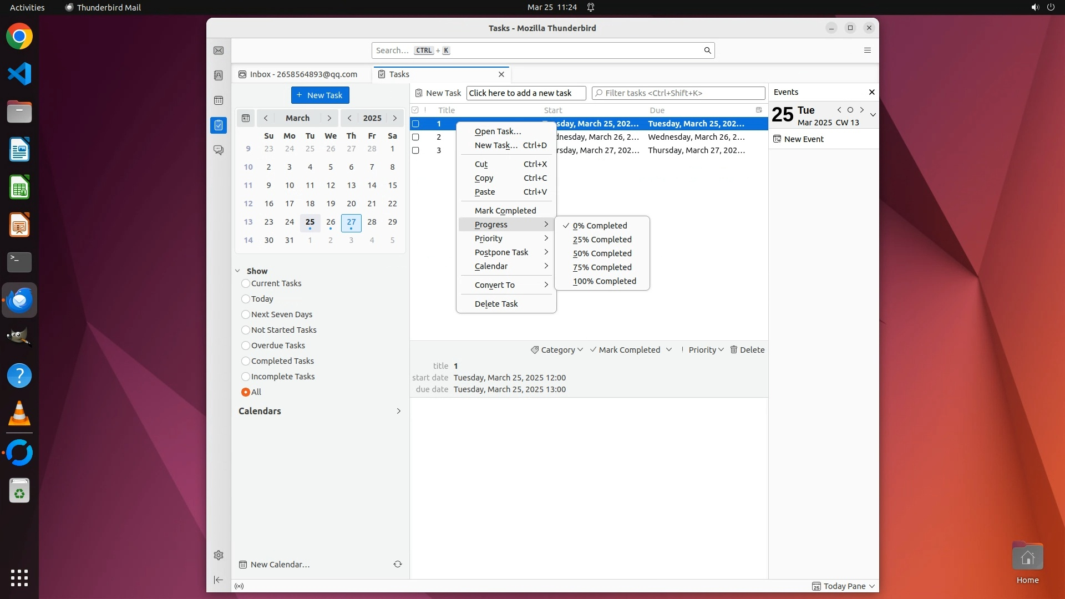
Task: Click New Event in Events pane
Action: (x=803, y=139)
